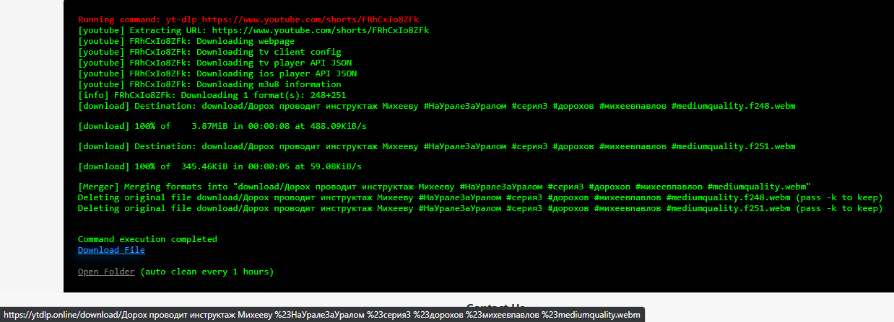894x322 pixels.
Task: Click the '100% of 345.46KiB' progress line
Action: [220, 166]
